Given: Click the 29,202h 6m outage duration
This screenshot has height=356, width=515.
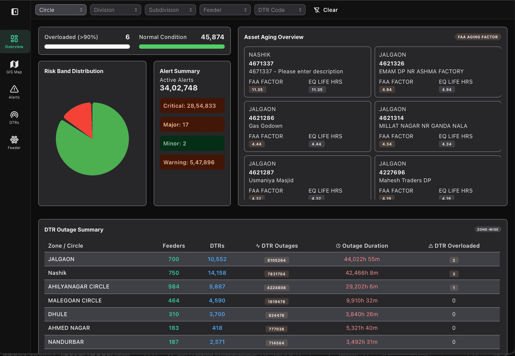Looking at the screenshot, I should point(362,287).
